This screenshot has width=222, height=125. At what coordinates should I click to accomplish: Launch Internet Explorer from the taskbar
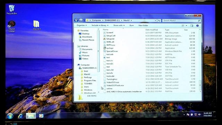pyautogui.click(x=20, y=116)
